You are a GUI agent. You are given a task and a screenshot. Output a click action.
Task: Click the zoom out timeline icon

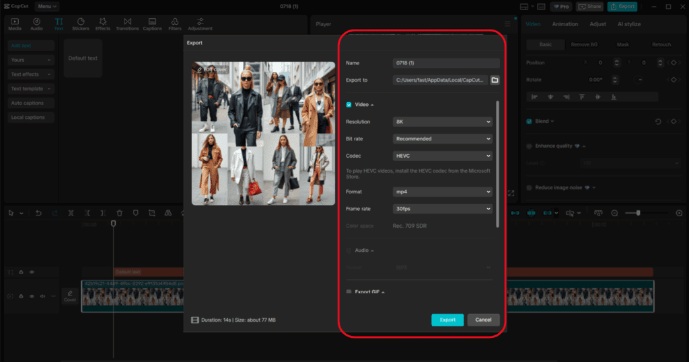[614, 213]
